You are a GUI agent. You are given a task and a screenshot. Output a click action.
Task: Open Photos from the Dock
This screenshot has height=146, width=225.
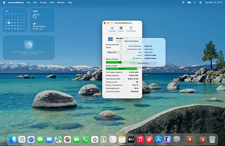click(67, 139)
